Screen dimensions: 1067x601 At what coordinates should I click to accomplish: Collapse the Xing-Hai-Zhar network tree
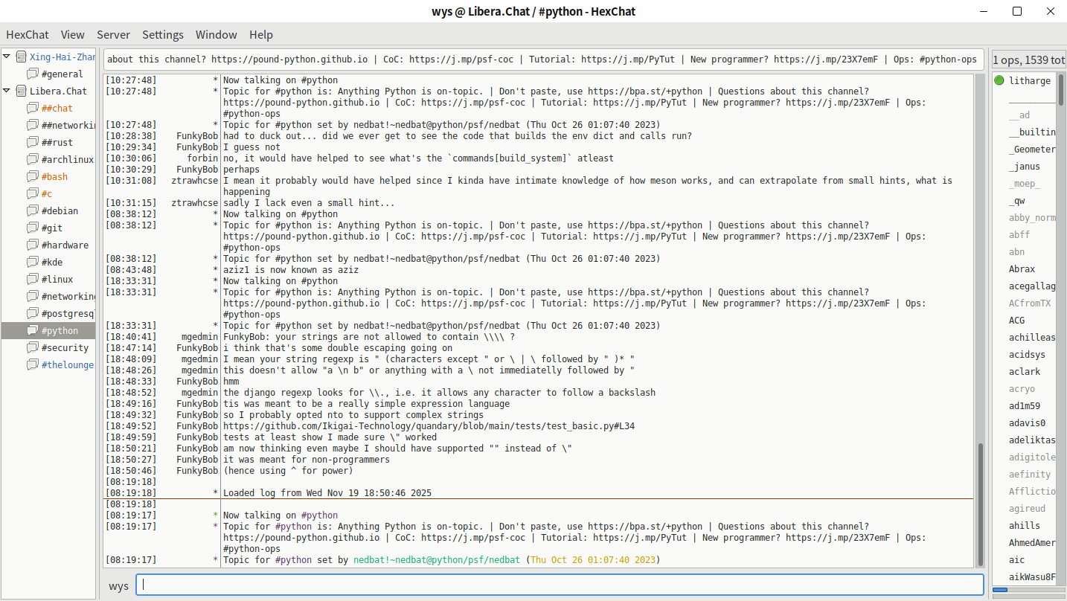(x=7, y=57)
